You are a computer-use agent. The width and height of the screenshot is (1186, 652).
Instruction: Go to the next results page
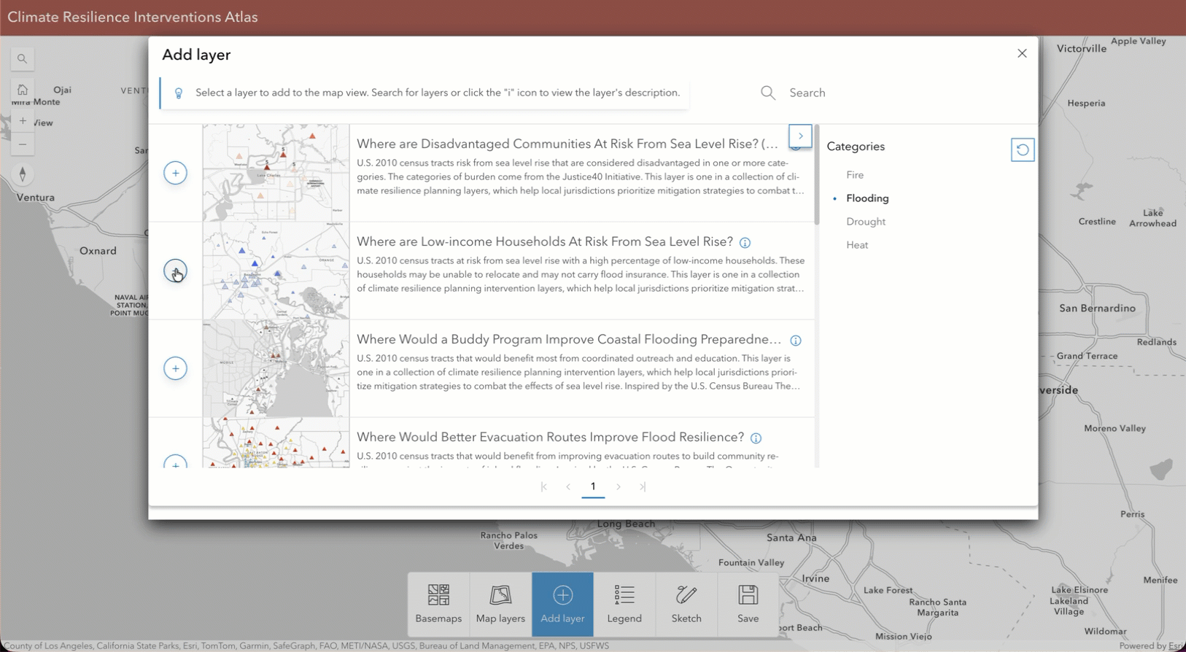pos(619,486)
